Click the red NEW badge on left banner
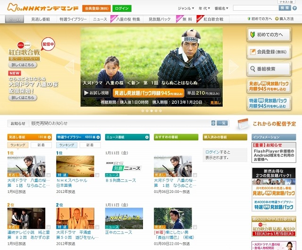The width and height of the screenshot is (302, 250). pyautogui.click(x=15, y=73)
